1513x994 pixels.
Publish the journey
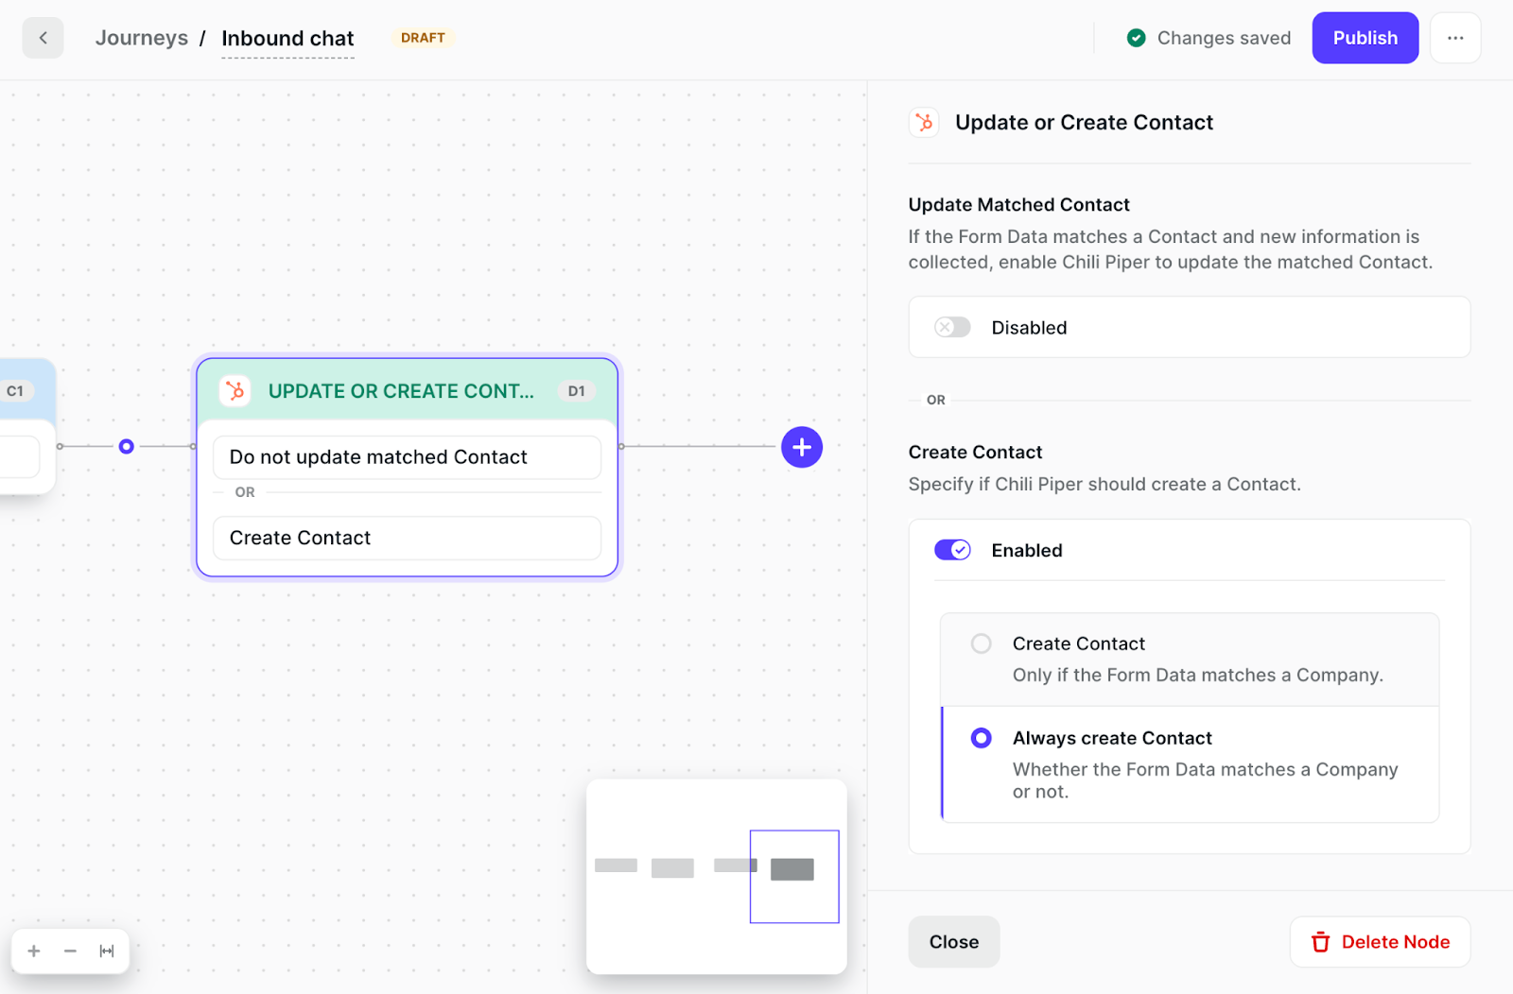[1364, 39]
